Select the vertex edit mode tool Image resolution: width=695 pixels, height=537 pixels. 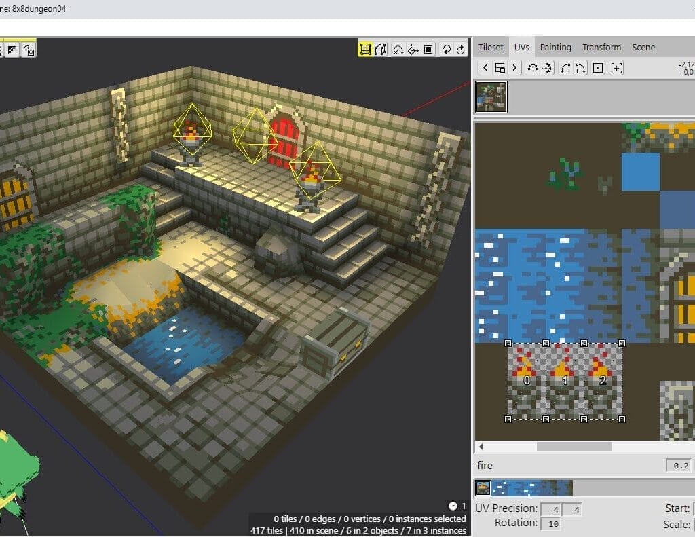point(380,49)
